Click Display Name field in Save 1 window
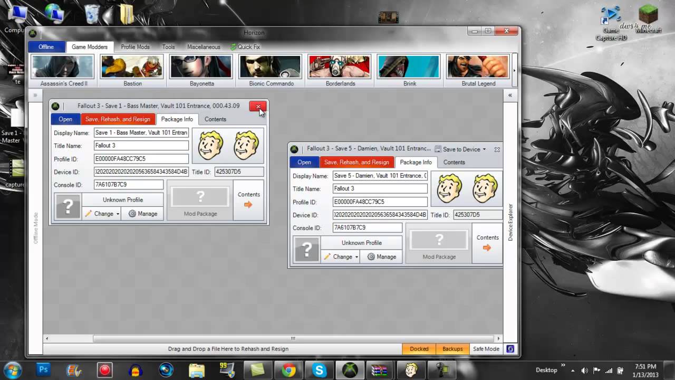675x380 pixels. (x=141, y=133)
